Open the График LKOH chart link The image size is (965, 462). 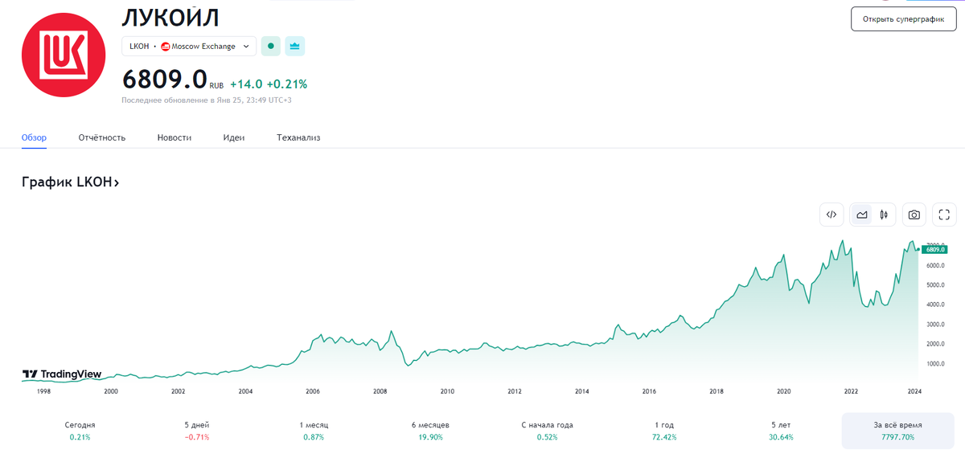point(71,182)
